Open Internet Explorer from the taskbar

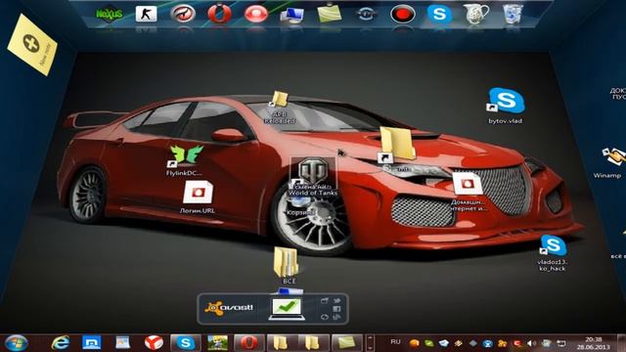[61, 343]
